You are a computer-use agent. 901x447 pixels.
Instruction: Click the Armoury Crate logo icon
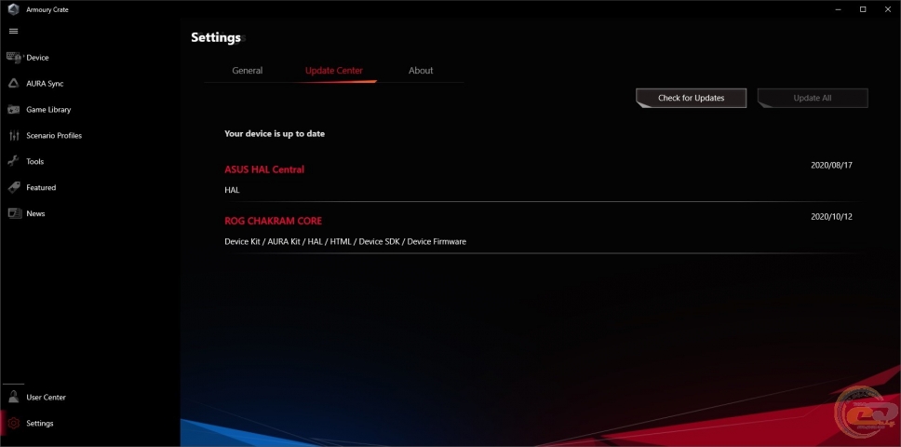pyautogui.click(x=14, y=9)
